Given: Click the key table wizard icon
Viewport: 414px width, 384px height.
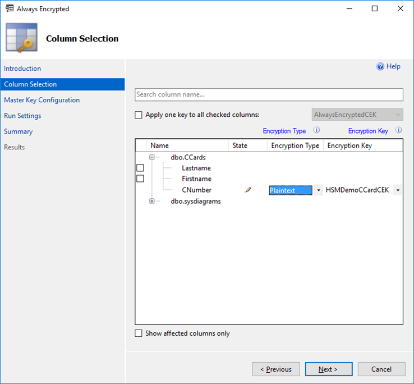Looking at the screenshot, I should [21, 38].
